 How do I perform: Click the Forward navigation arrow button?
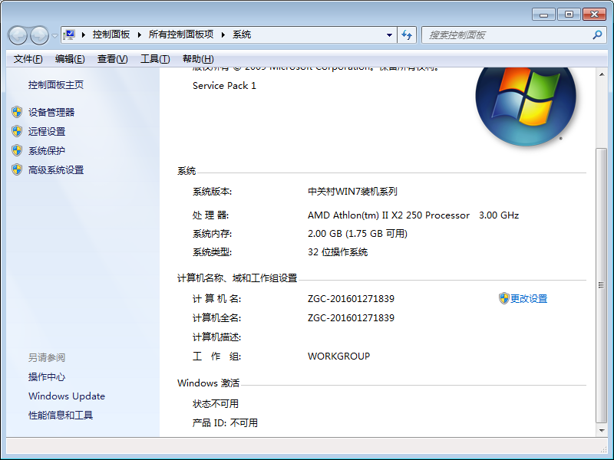pos(39,35)
